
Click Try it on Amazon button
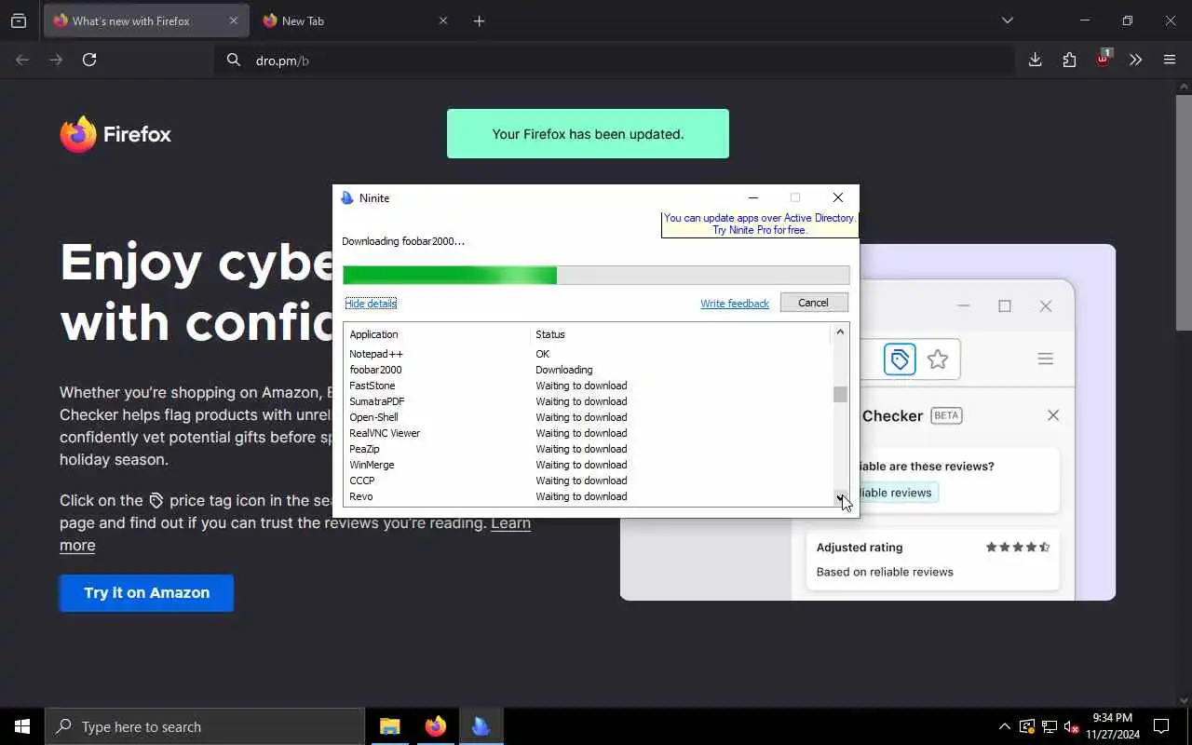[146, 592]
